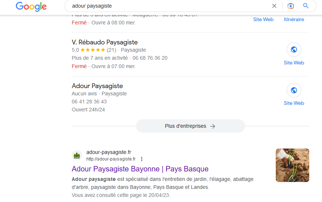Open the Adour Paysagiste business listing
Image resolution: width=322 pixels, height=202 pixels.
(97, 86)
